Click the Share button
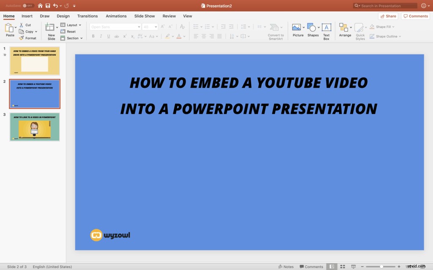 tap(388, 16)
